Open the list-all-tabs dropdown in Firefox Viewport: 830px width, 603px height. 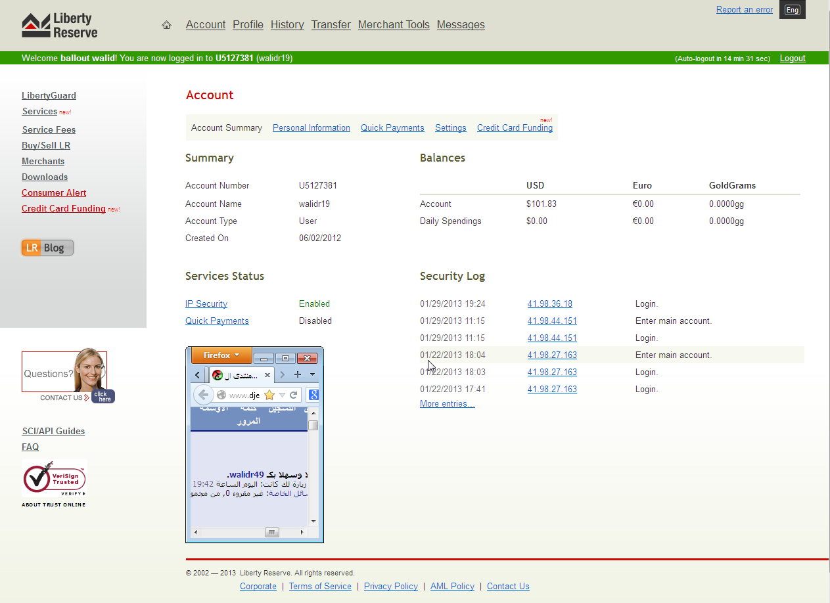point(312,374)
